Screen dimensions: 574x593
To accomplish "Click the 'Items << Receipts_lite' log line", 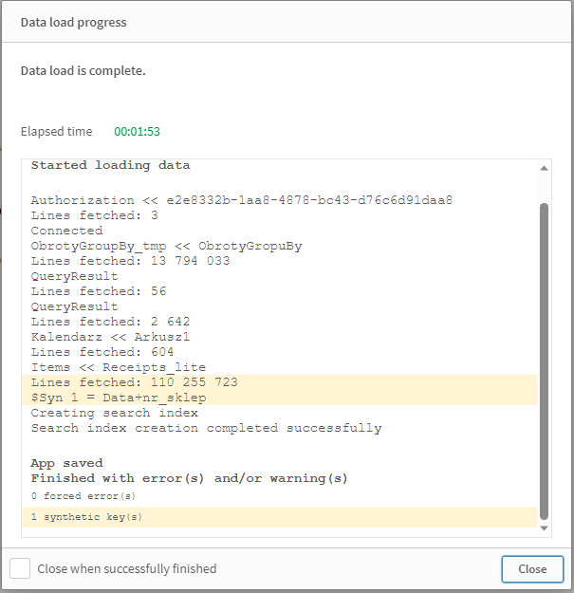I will (118, 367).
